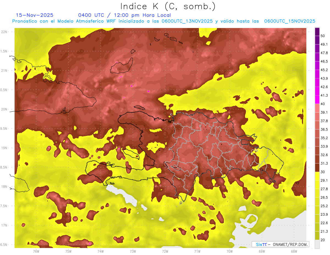Click the latitude label "21N"
330x255 pixels.
coord(4,70)
